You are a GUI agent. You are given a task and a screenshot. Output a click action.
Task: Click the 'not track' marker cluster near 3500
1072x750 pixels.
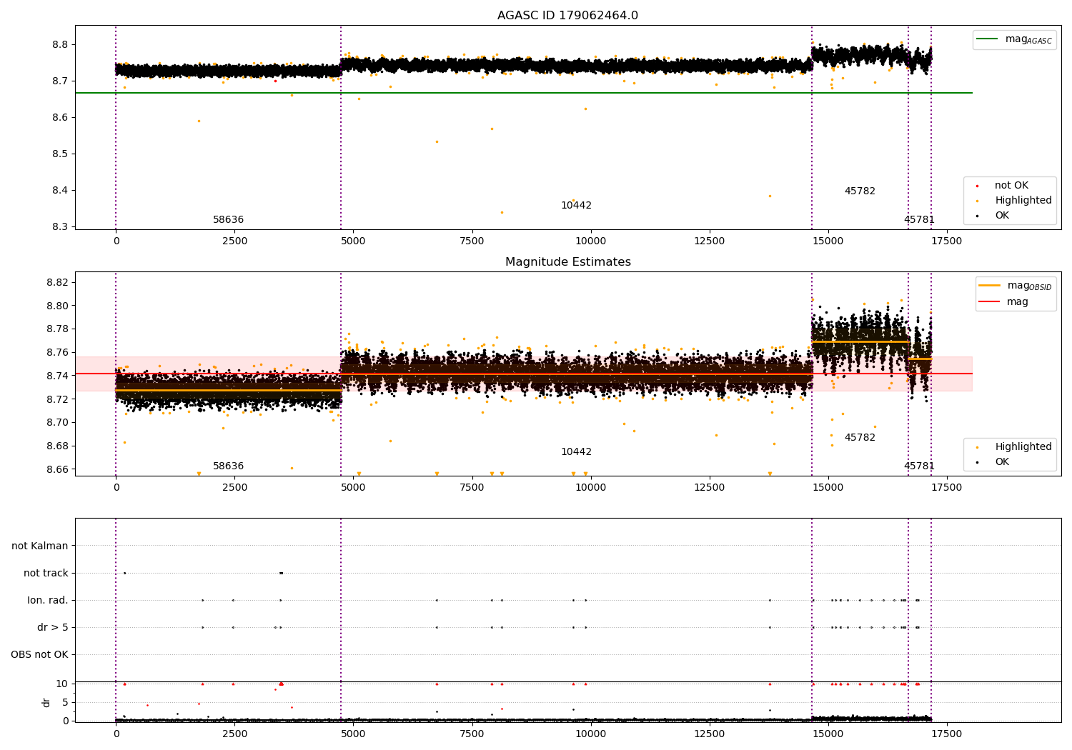(x=281, y=573)
